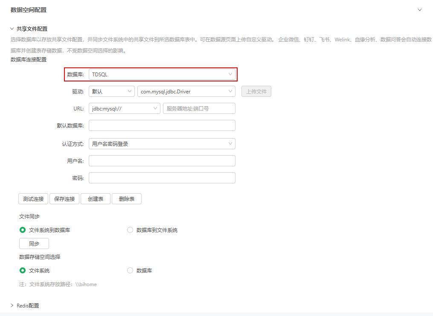This screenshot has width=433, height=316.
Task: Open the 认证方式 用户名密码登录 dropdown
Action: point(162,144)
